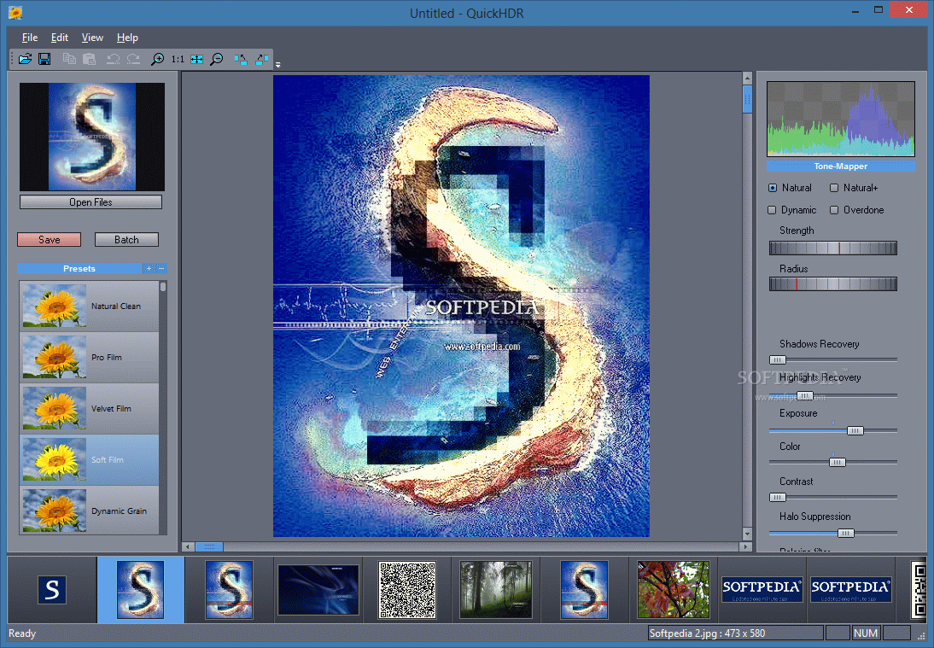The height and width of the screenshot is (648, 934).
Task: Click the Open Files button
Action: click(90, 201)
